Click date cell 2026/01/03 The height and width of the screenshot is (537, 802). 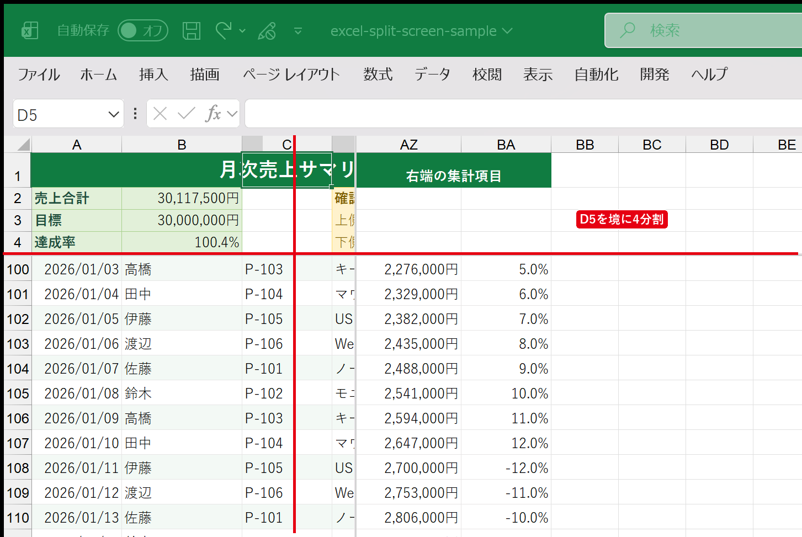77,269
